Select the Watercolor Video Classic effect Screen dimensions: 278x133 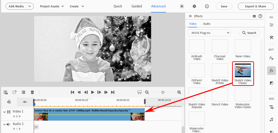(243, 95)
